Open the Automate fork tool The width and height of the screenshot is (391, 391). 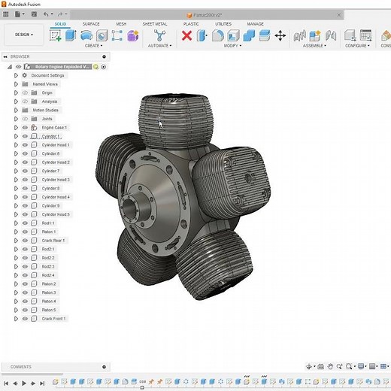click(x=159, y=35)
